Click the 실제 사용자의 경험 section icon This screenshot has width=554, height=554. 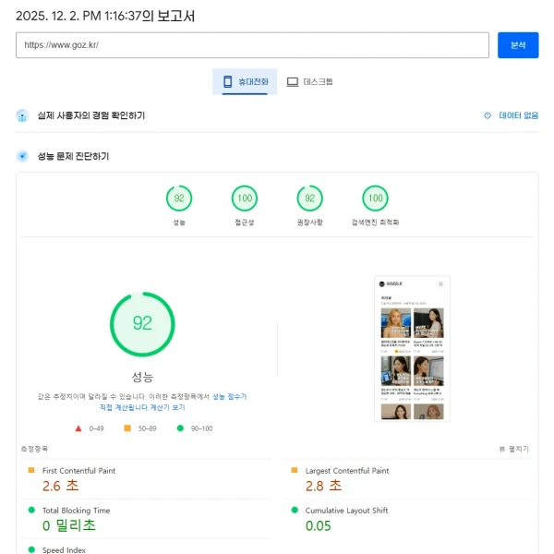point(23,115)
